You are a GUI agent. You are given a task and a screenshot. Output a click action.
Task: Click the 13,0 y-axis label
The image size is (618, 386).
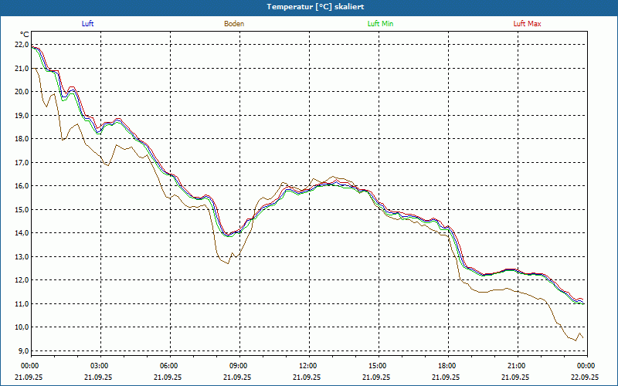22,257
